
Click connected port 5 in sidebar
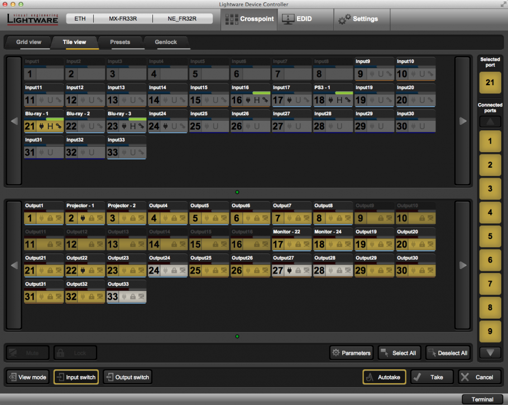pyautogui.click(x=490, y=236)
